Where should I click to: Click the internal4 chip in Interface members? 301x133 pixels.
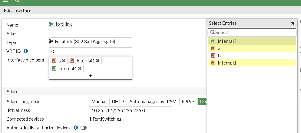pos(67,68)
